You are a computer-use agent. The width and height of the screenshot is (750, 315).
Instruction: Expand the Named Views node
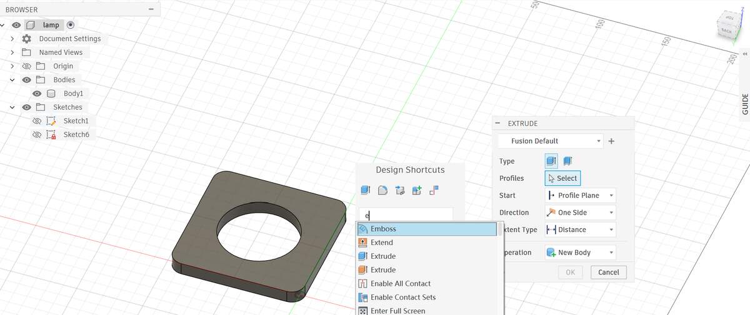pos(12,52)
